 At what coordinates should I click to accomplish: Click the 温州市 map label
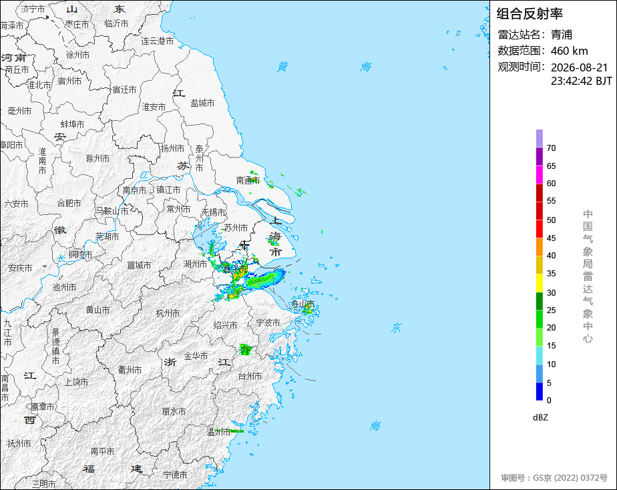click(x=219, y=432)
